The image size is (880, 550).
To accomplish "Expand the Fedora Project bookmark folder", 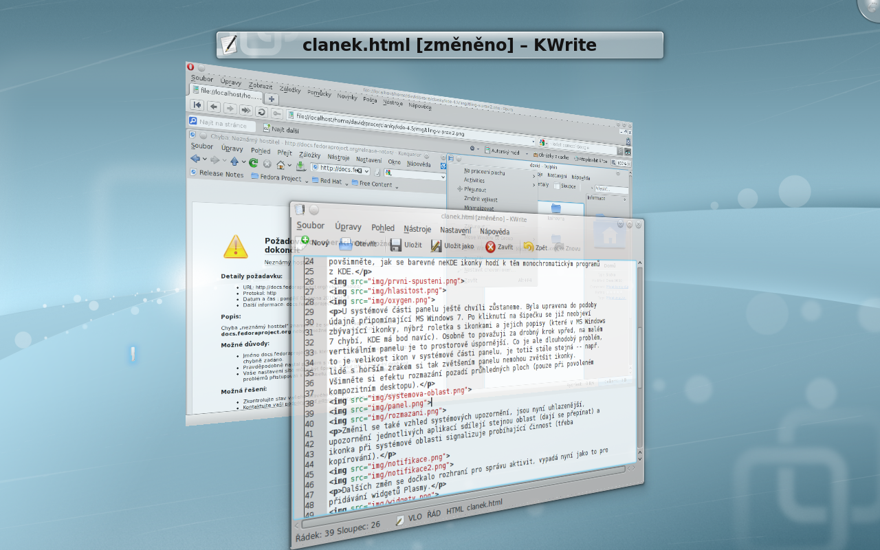I will (x=307, y=182).
